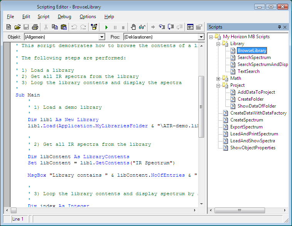The width and height of the screenshot is (292, 226).
Task: Open the Debug menu
Action: point(64,17)
